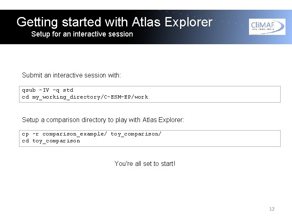Screen dimensions: 292x219
Task: Click the slide title 'Getting started with Atlas Explorer'
Action: click(x=114, y=22)
